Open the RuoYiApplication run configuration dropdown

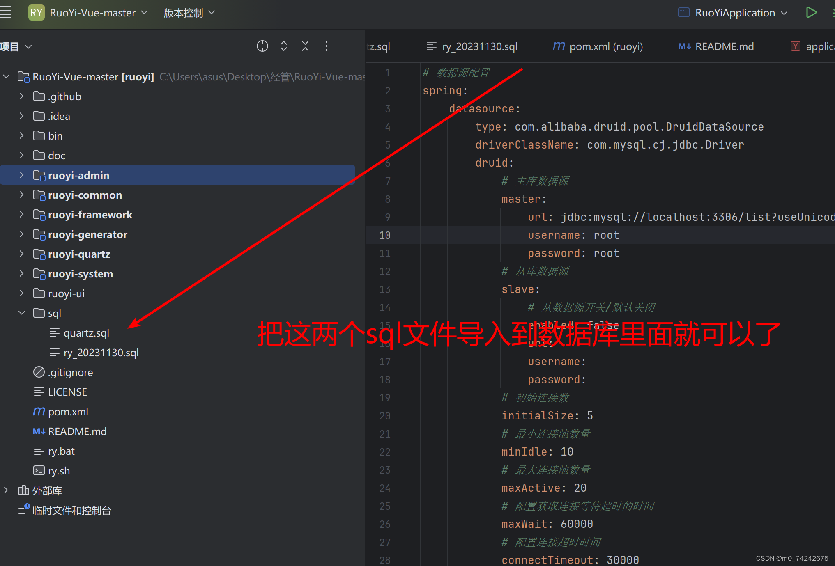click(x=733, y=13)
